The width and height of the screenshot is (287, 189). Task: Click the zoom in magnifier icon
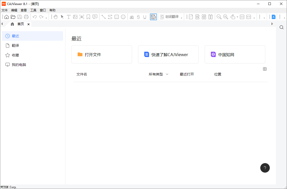click(x=226, y=17)
